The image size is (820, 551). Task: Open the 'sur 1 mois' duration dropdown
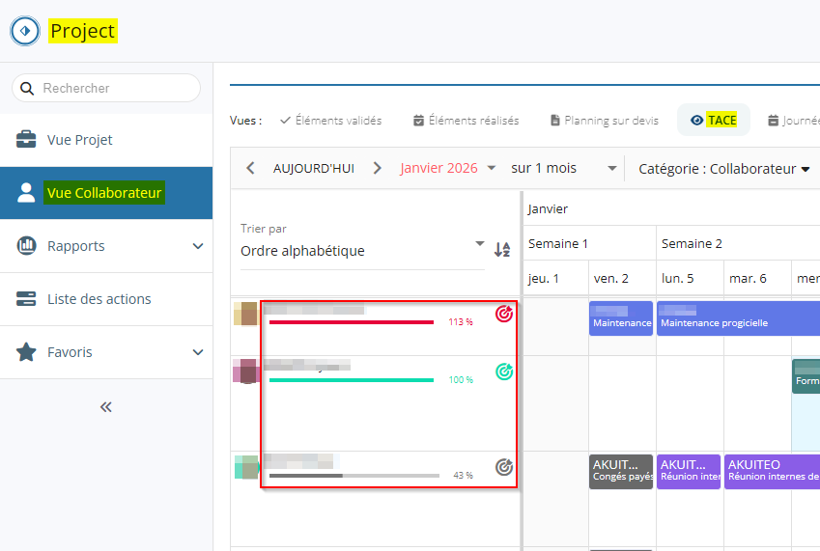[564, 168]
